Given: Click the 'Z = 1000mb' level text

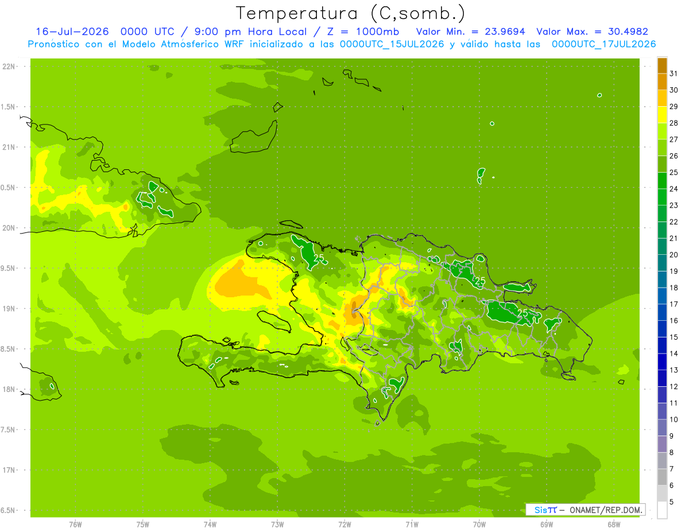Looking at the screenshot, I should [x=363, y=32].
